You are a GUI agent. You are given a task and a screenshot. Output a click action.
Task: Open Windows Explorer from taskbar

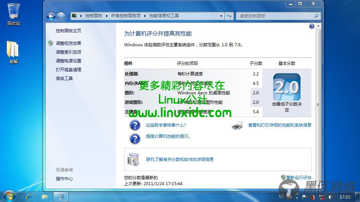45,197
